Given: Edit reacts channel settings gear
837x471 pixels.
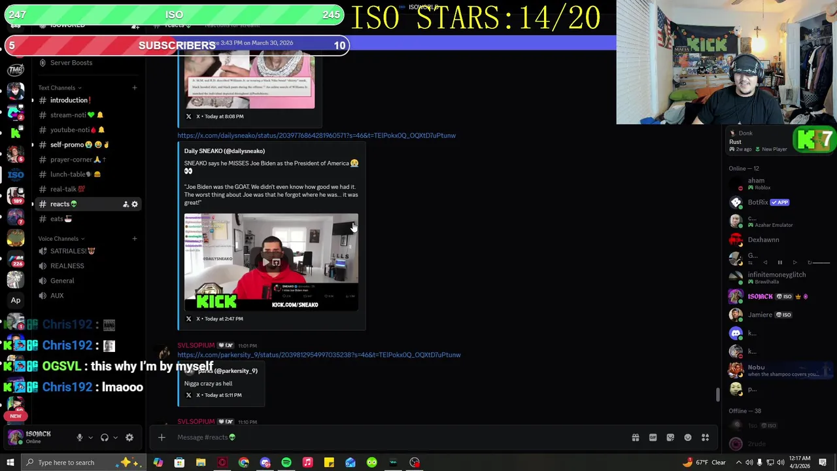Looking at the screenshot, I should 135,204.
